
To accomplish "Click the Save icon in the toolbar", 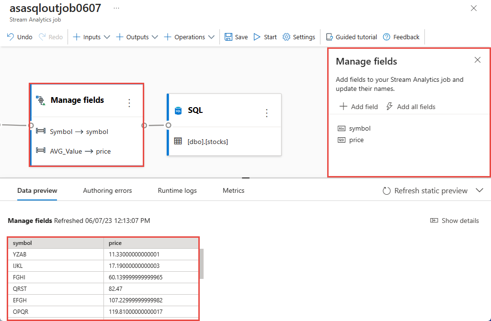I will point(230,36).
